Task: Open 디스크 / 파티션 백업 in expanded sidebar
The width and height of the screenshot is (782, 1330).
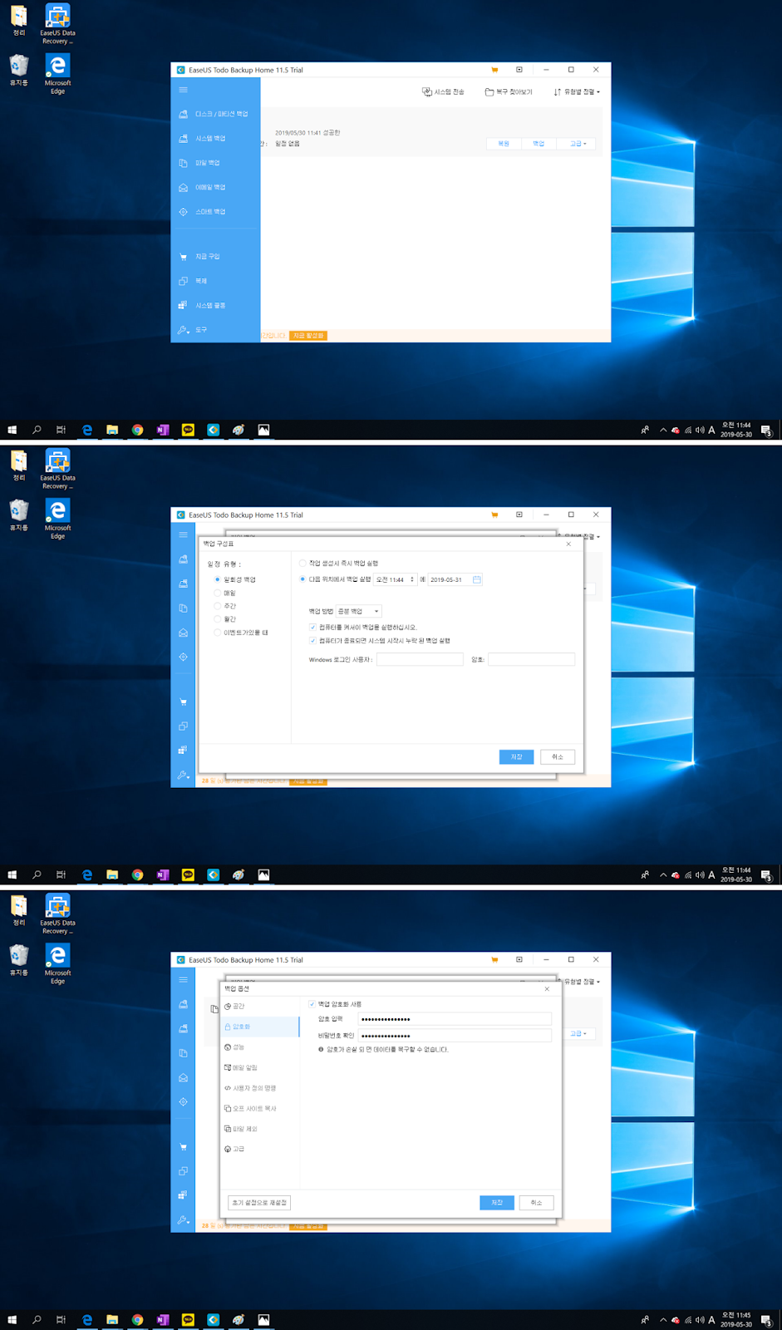Action: (x=214, y=114)
